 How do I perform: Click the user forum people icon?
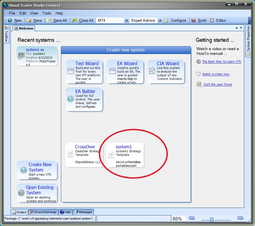pyautogui.click(x=199, y=84)
